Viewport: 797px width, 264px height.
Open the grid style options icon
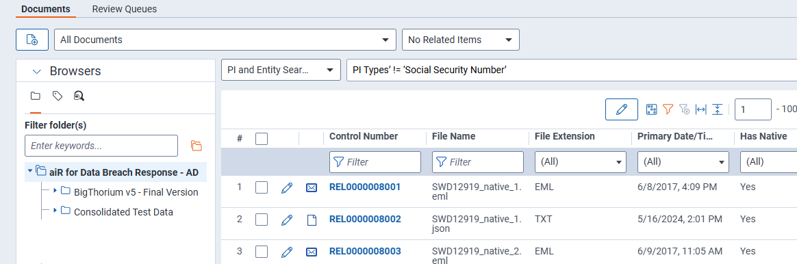point(652,109)
